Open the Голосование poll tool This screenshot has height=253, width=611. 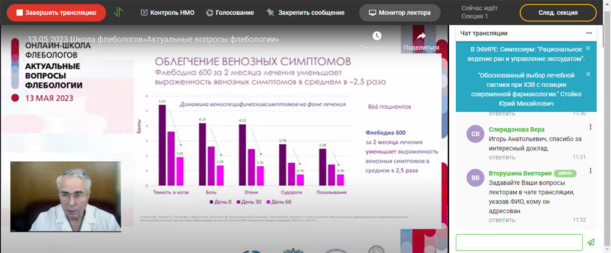pyautogui.click(x=230, y=12)
